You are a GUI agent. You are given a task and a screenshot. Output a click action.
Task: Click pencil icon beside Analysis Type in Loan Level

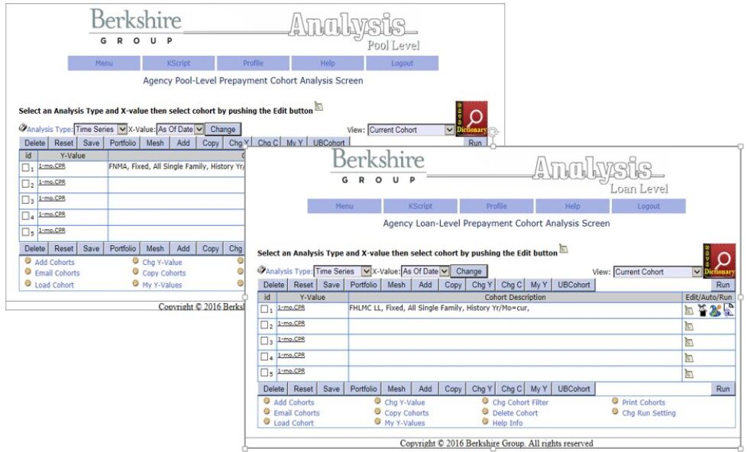tap(261, 270)
